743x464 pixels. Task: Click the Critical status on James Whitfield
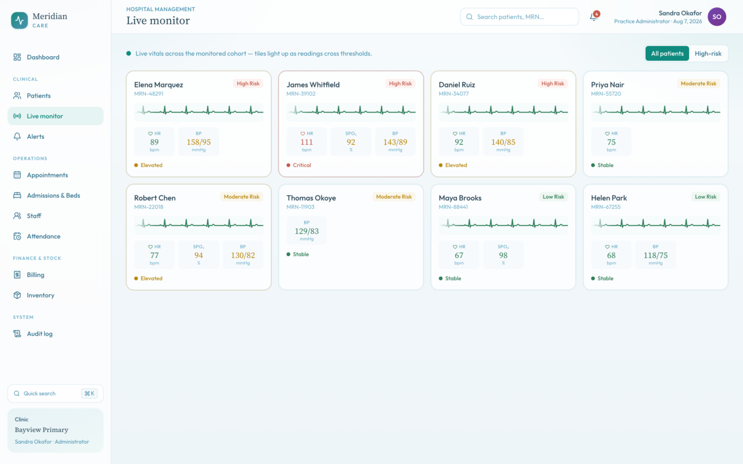(299, 165)
